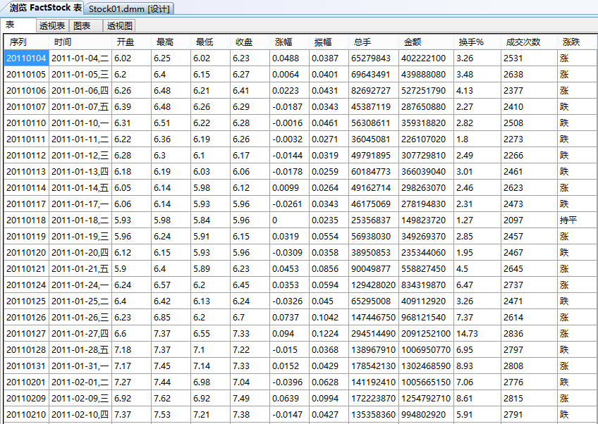Click 开盘 value 5.9
598x424 pixels.
(132, 269)
